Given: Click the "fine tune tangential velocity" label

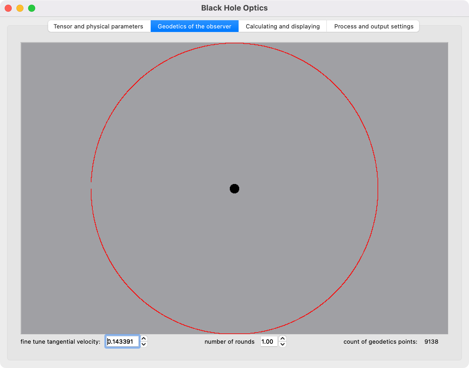Looking at the screenshot, I should (60, 342).
